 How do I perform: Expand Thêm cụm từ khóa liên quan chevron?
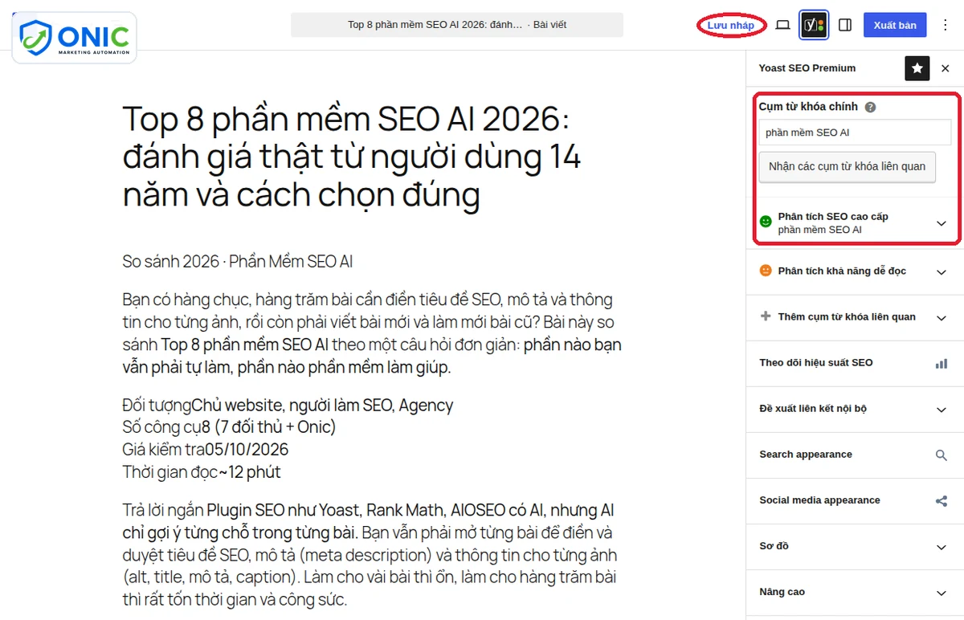coord(942,318)
